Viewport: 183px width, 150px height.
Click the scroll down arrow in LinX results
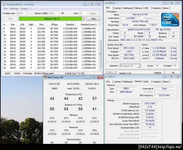click(x=100, y=70)
